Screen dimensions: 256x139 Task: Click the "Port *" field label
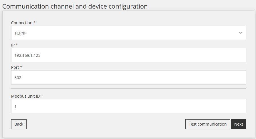pos(17,67)
